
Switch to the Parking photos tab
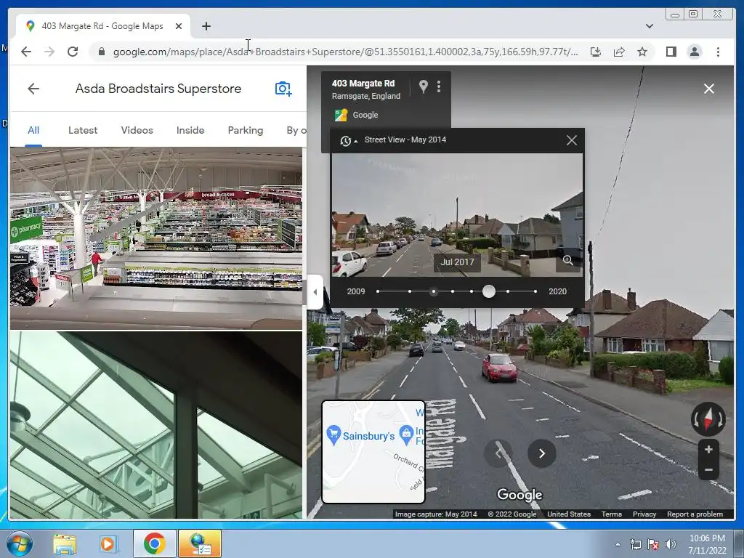(246, 131)
